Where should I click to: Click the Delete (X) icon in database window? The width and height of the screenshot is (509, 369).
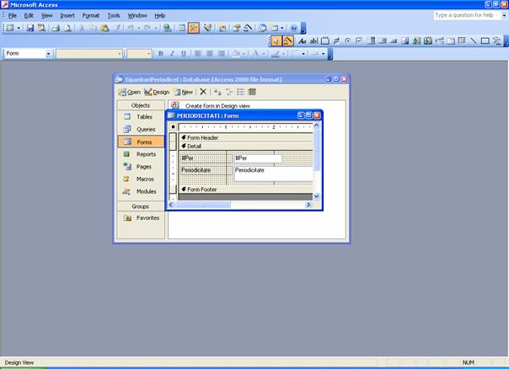203,92
